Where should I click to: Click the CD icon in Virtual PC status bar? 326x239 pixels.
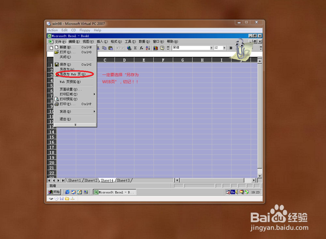[x=56, y=199]
